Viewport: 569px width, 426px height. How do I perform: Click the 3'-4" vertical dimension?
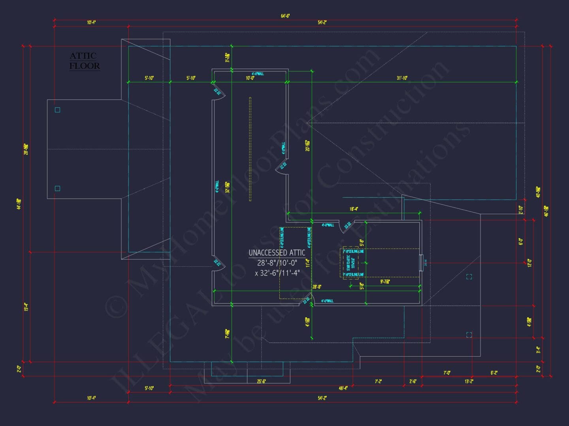538,350
